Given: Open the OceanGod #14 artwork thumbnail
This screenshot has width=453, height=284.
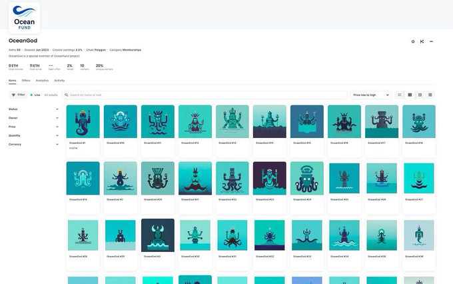Looking at the screenshot, I should 270,121.
